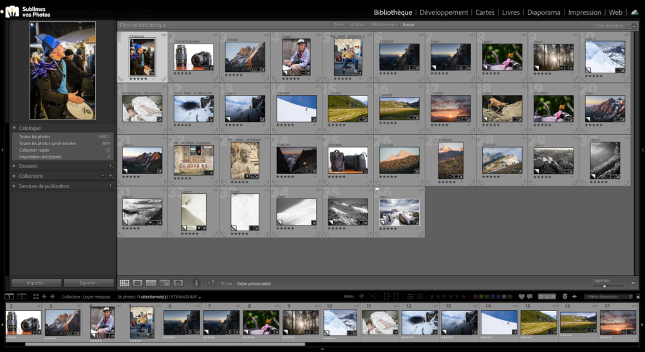Adjust the Vignettes thumbnail size slider

604,286
